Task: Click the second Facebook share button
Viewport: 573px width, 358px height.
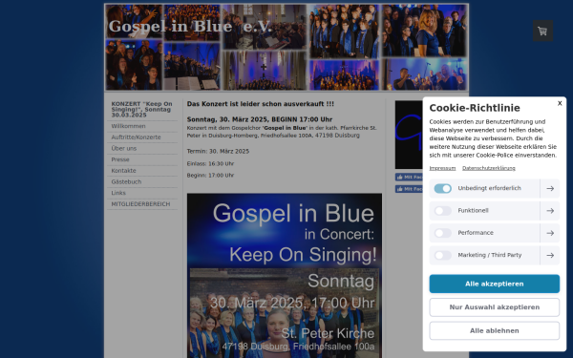Action: point(409,189)
